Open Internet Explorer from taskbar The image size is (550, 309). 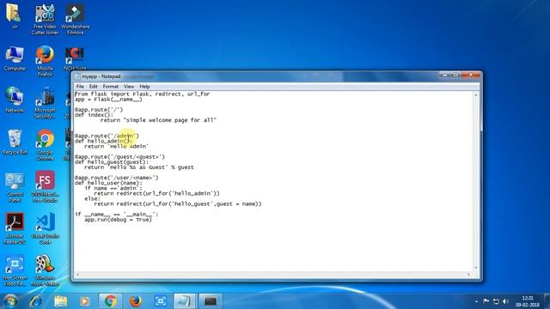click(x=36, y=301)
